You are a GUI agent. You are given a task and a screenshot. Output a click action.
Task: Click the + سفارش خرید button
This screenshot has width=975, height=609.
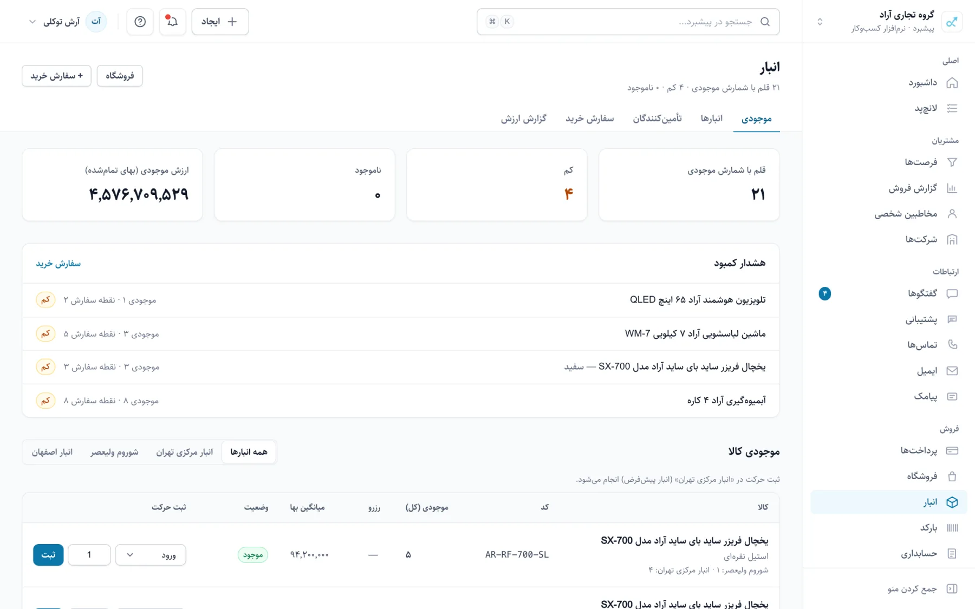tap(56, 76)
